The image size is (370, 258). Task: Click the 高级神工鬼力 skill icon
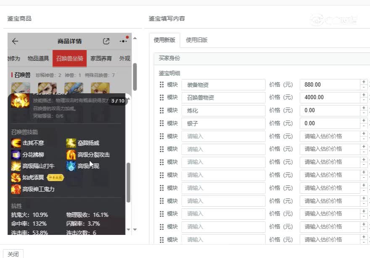click(16, 189)
